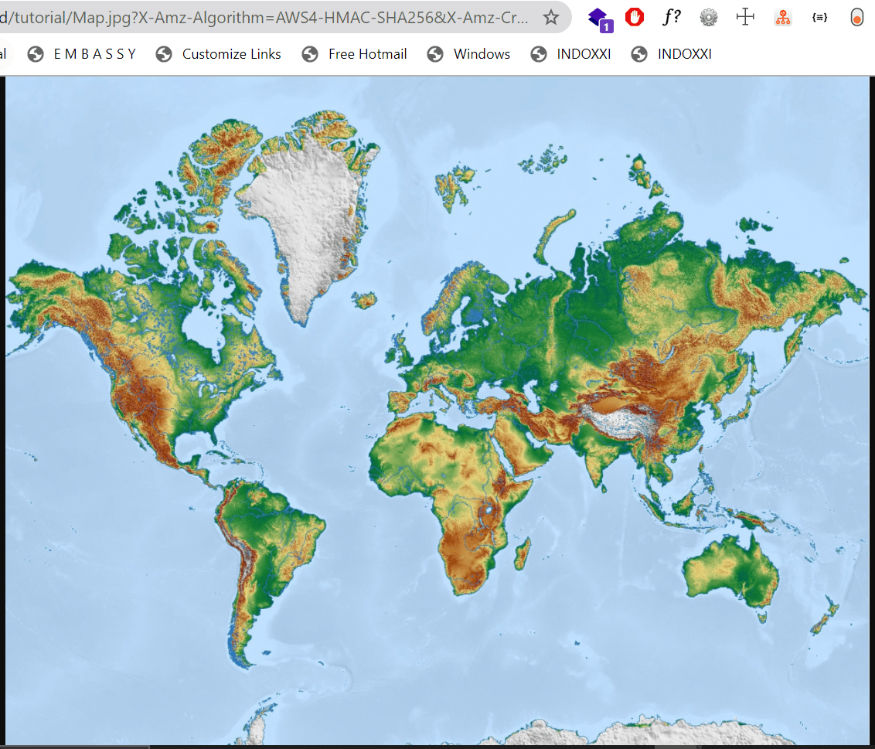
Task: Open the Customize Links bookmark
Action: pos(218,54)
